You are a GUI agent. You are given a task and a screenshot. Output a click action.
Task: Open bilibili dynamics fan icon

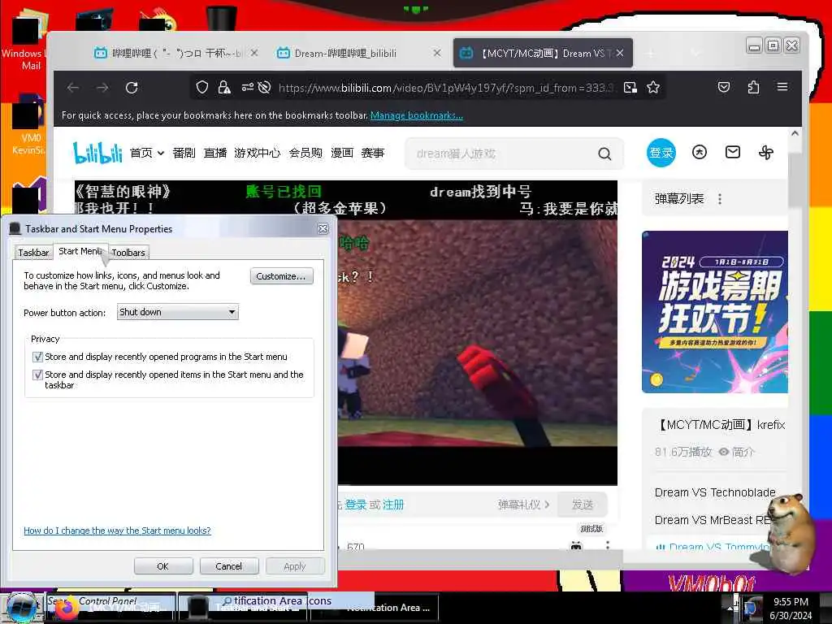click(765, 153)
